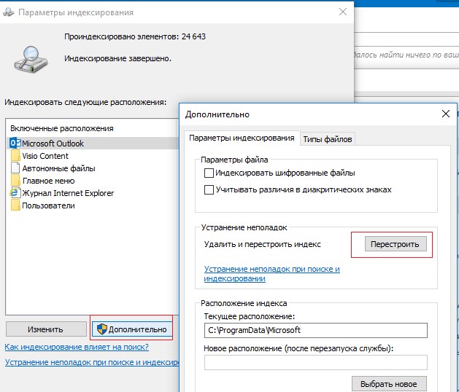Screen dimensions: 459x392
Task: Open Как индексирование влияет на поиск link
Action: click(77, 347)
